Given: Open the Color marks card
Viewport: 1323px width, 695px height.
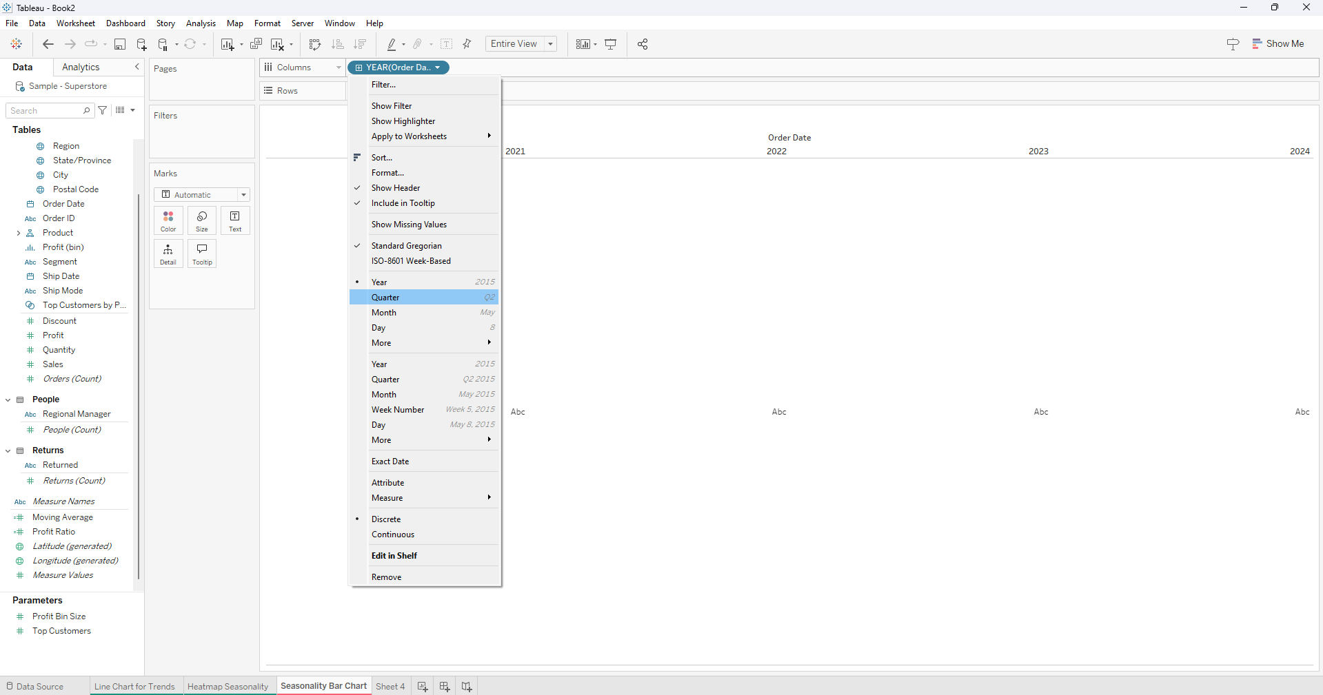Looking at the screenshot, I should (x=168, y=220).
